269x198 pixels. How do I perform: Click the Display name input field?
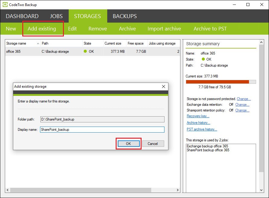(x=102, y=130)
